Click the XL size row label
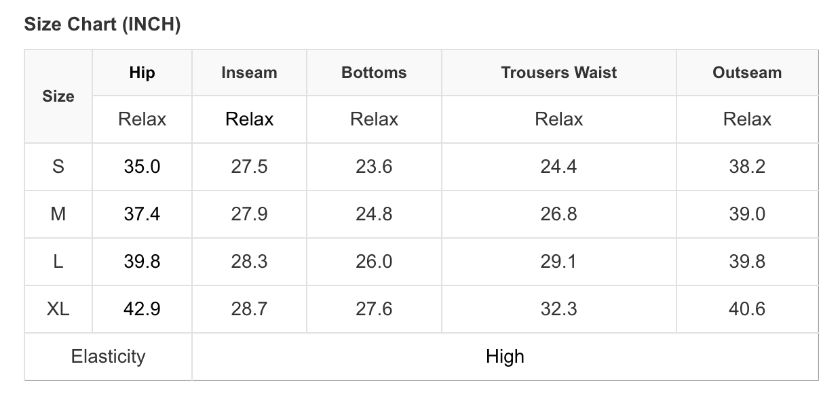This screenshot has height=400, width=840. coord(58,309)
